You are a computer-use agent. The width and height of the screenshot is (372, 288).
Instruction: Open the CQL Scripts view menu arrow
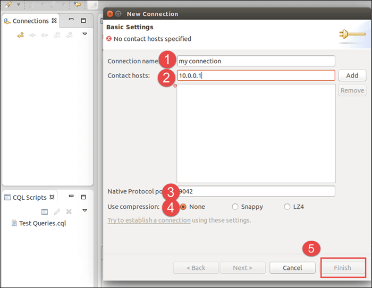tap(84, 211)
